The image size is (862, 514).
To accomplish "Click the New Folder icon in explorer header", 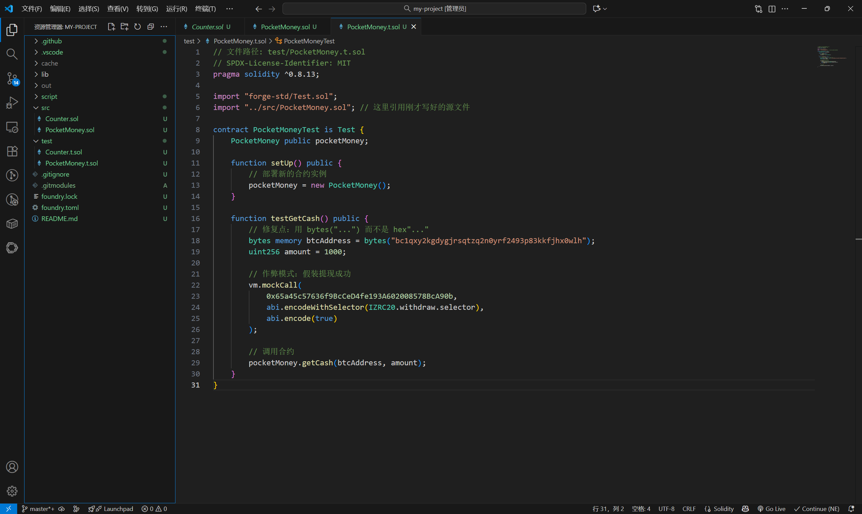I will tap(125, 27).
